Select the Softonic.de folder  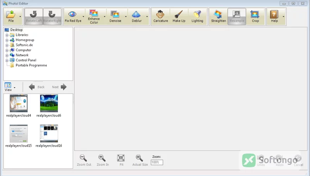click(x=24, y=45)
